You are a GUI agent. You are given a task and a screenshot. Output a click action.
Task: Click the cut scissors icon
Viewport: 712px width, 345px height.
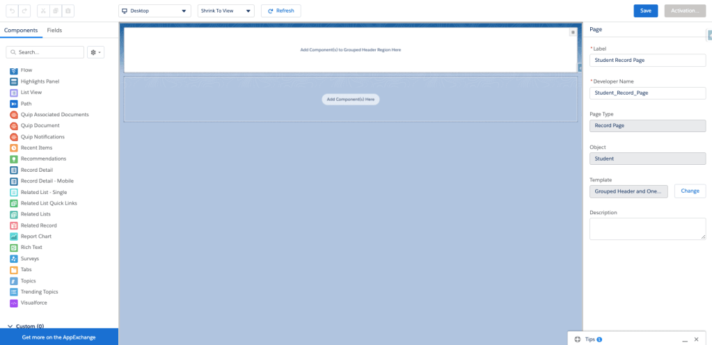tap(42, 11)
